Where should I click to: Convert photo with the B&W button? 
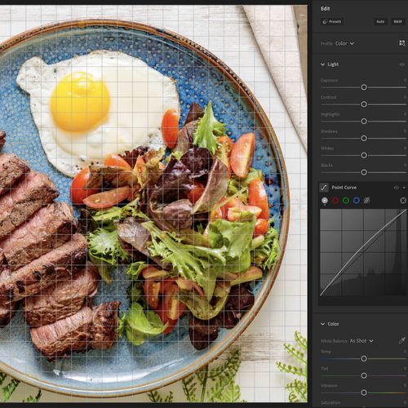(397, 22)
